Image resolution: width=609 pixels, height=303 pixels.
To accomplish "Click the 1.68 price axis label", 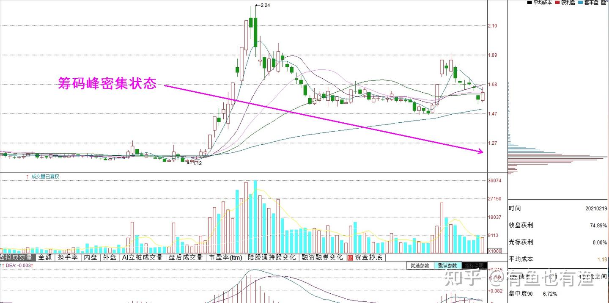I will pos(493,85).
